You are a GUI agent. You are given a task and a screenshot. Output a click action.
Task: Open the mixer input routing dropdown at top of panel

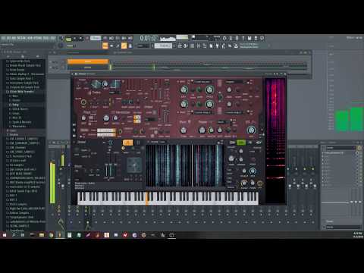click(341, 147)
